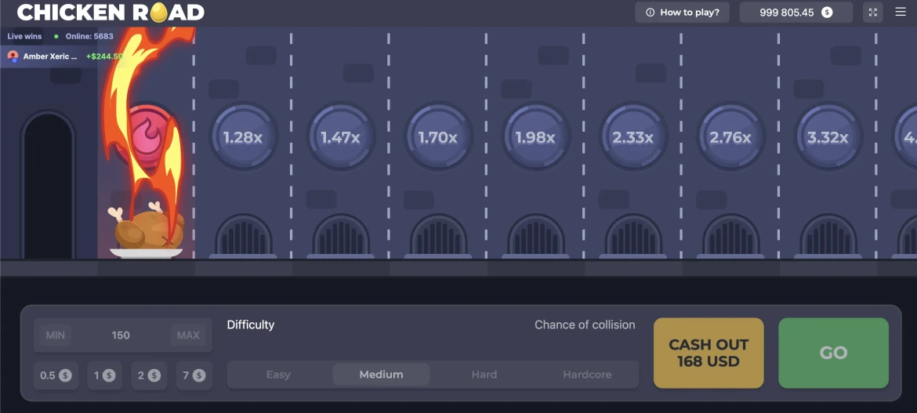Click the Amber Xeric live win entry
Image resolution: width=917 pixels, height=413 pixels.
(x=61, y=56)
